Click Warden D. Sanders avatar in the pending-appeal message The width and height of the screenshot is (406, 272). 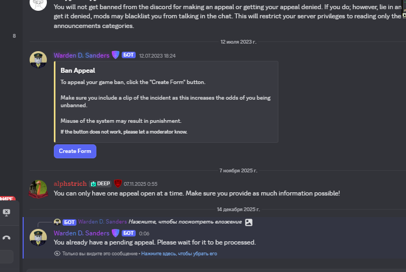coord(38,238)
